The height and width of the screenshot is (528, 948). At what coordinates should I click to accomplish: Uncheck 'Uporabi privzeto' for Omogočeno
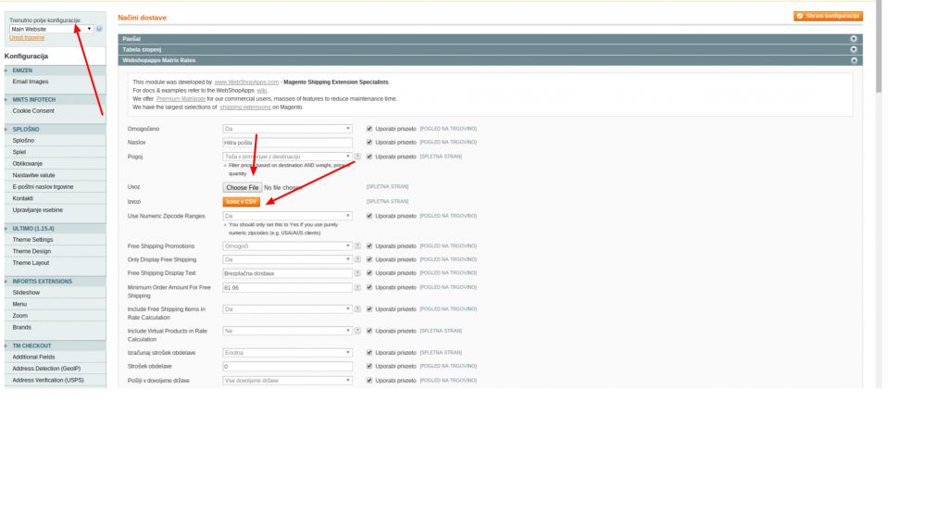pos(369,129)
